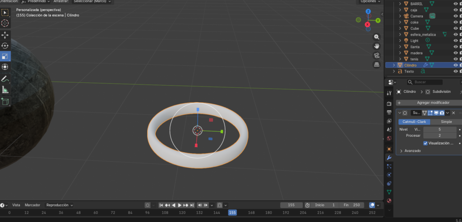
Task: Expand the Cilindro item in outliner
Action: pos(394,65)
